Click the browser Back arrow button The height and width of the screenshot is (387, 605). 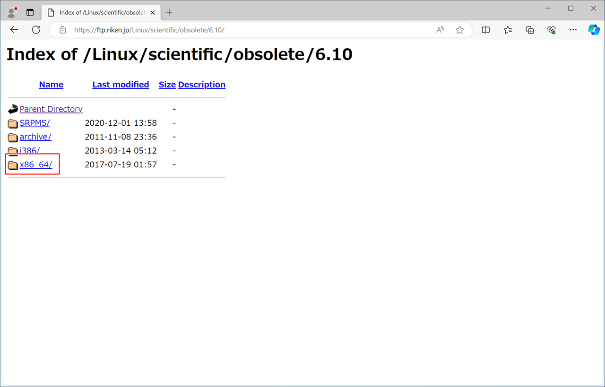pyautogui.click(x=14, y=30)
